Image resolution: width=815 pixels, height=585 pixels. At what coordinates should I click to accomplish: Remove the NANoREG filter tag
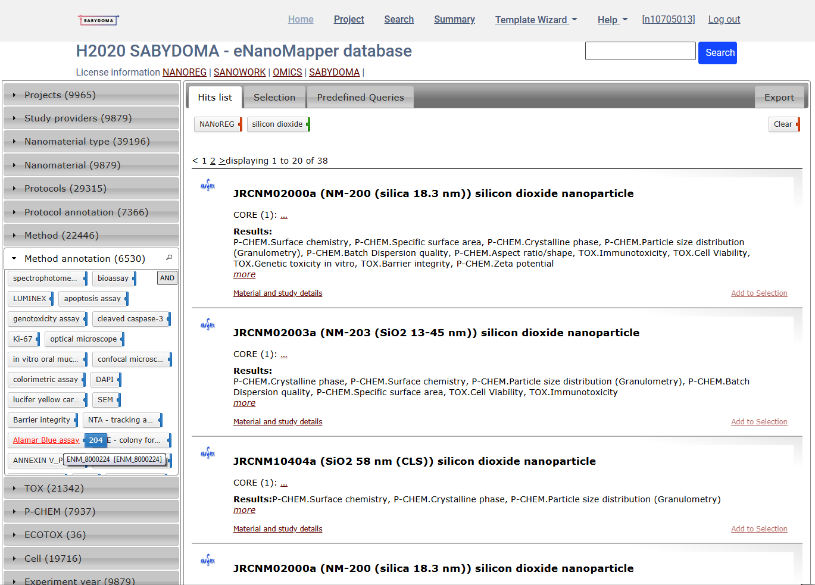coord(240,124)
